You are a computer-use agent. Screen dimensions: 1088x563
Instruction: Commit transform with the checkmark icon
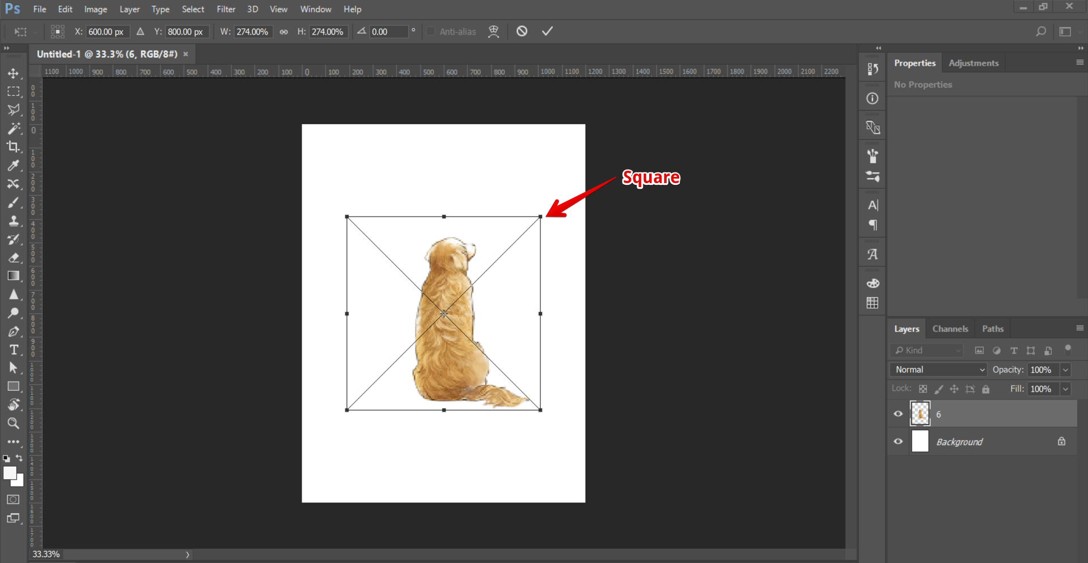(547, 31)
